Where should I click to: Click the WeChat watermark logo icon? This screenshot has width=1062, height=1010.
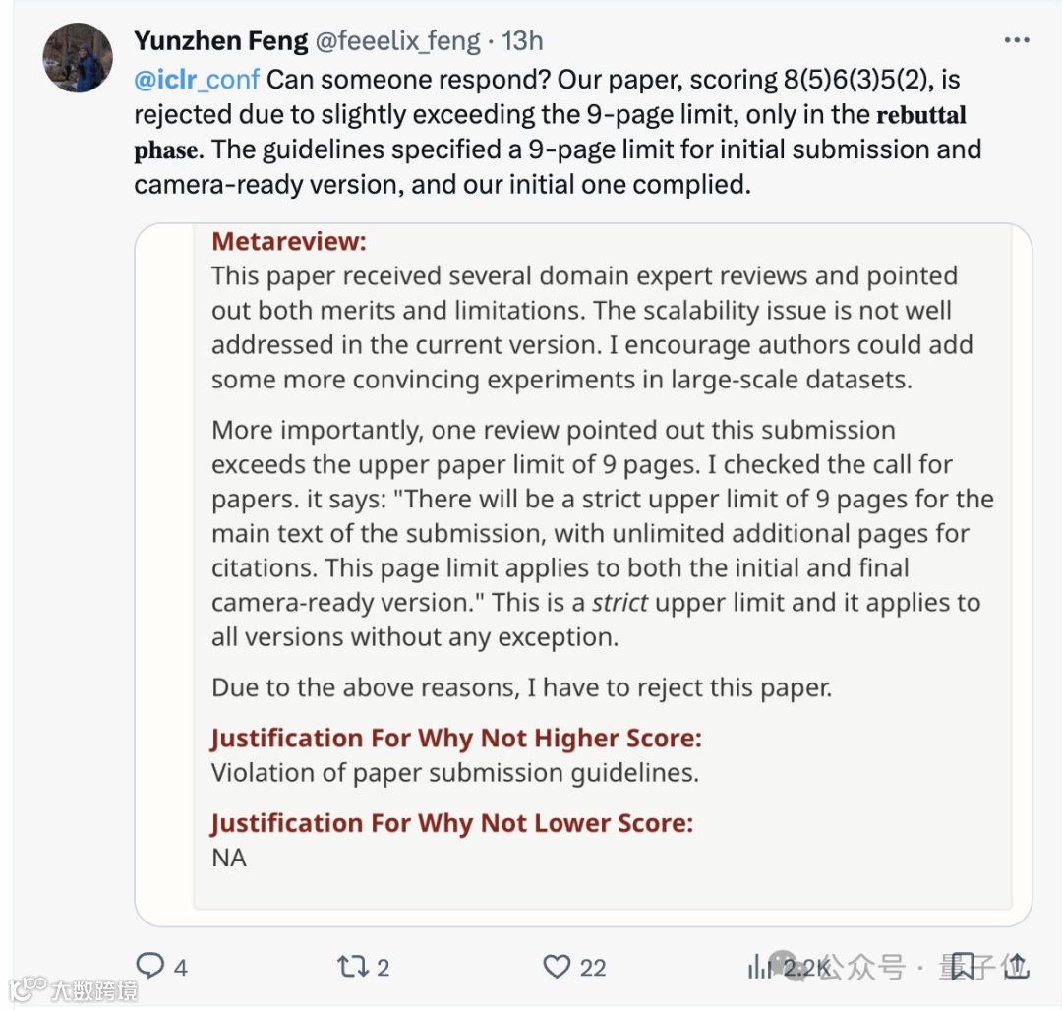(x=787, y=966)
